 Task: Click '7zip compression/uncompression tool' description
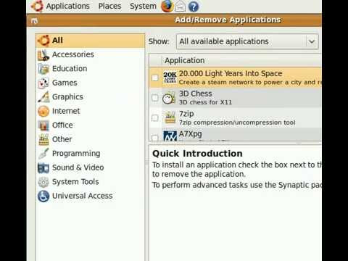coord(237,123)
